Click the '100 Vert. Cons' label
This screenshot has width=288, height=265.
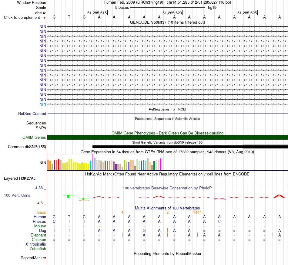[17, 195]
